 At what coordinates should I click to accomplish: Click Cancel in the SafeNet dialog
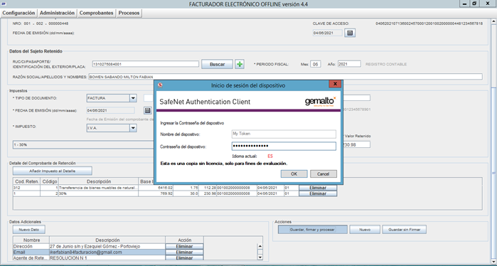point(324,174)
